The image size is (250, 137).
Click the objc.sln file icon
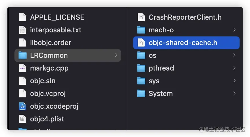23,81
